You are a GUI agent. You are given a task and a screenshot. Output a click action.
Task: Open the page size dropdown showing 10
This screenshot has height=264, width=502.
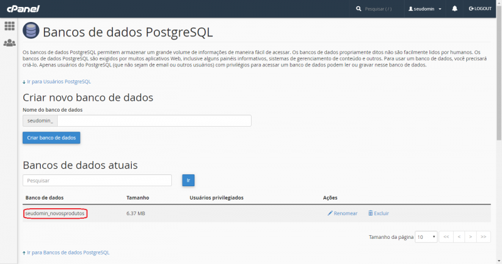point(426,237)
